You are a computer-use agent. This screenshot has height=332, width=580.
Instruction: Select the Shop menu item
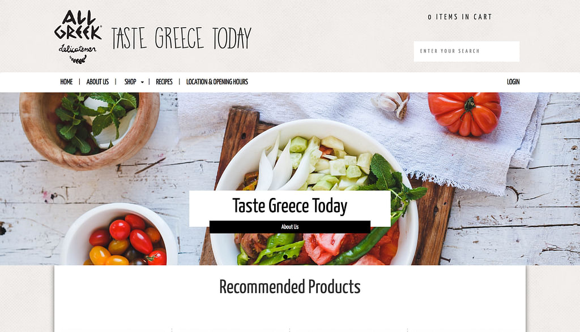tap(130, 82)
